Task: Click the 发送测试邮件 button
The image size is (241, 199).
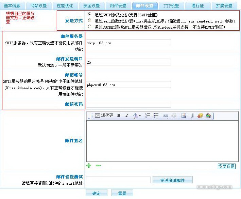Action: 172,180
